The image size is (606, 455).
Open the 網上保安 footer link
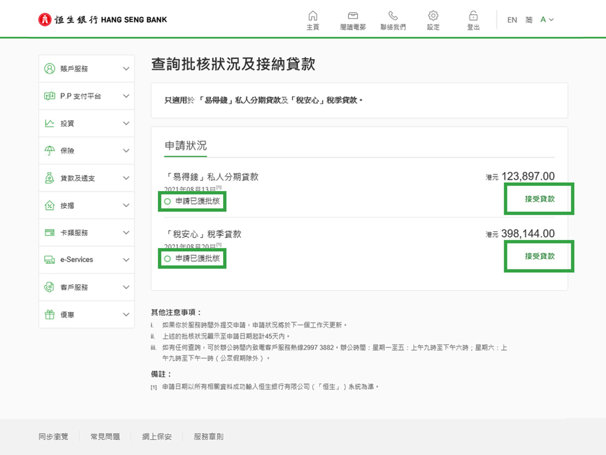pyautogui.click(x=156, y=436)
